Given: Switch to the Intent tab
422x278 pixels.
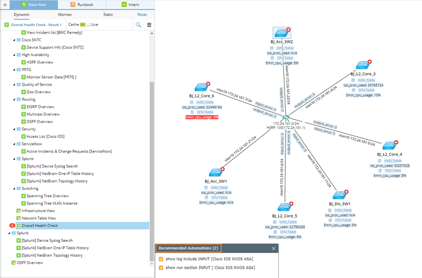Looking at the screenshot, I should [x=130, y=4].
